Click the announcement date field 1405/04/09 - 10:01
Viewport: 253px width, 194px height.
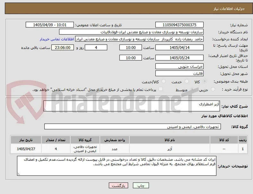click(50, 25)
